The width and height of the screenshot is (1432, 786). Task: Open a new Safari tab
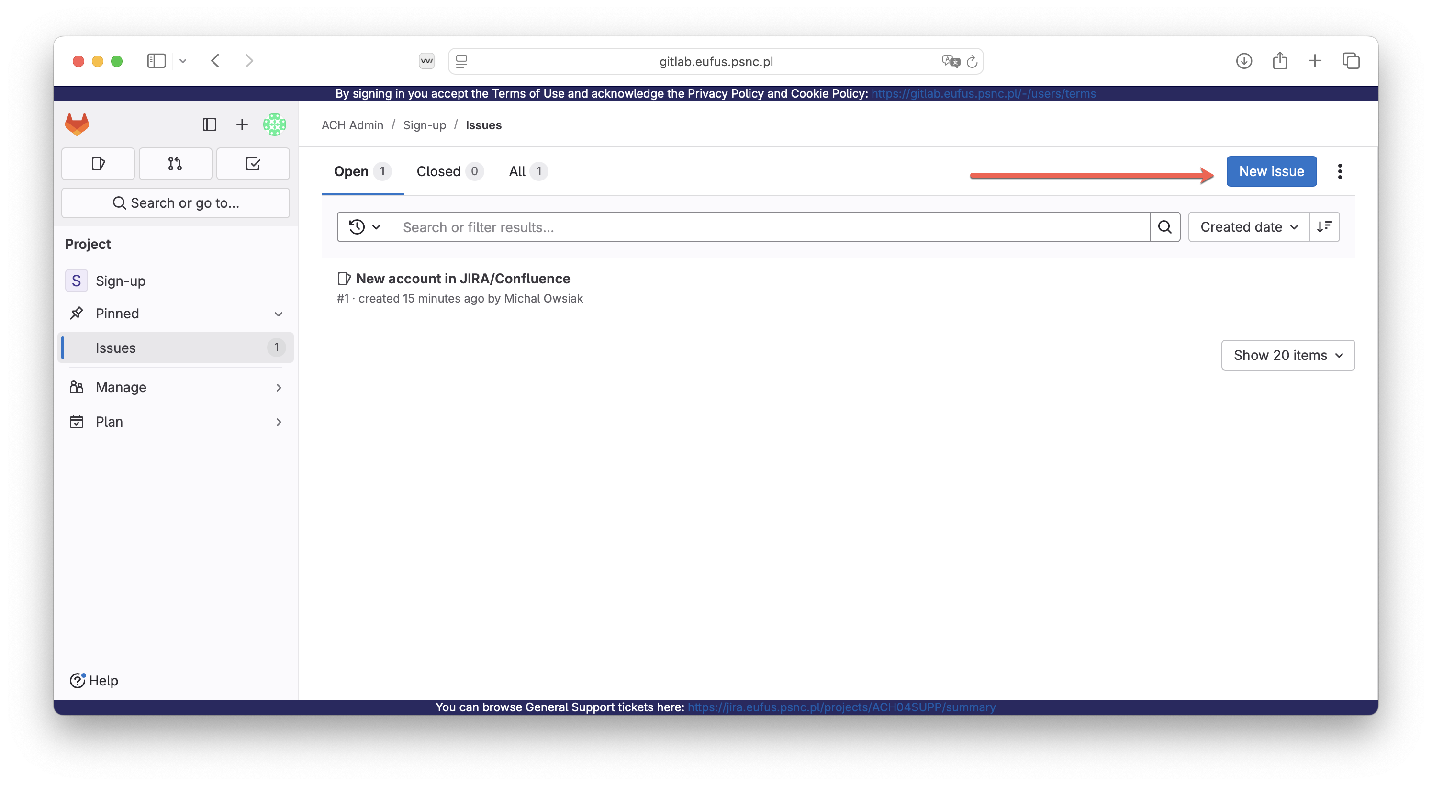[1315, 61]
